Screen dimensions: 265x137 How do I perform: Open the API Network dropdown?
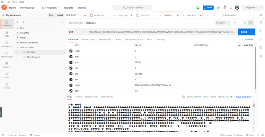(x=51, y=8)
